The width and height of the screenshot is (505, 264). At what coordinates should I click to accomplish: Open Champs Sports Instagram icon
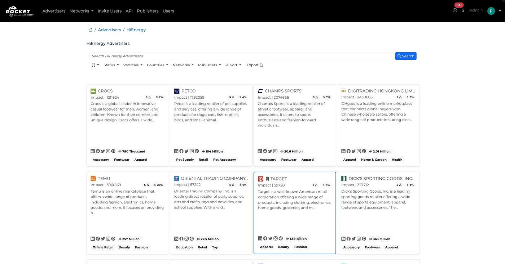pos(275,151)
